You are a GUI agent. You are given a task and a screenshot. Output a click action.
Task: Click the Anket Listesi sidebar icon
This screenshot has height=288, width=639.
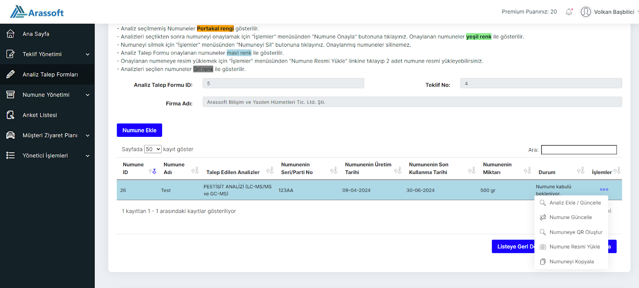11,115
